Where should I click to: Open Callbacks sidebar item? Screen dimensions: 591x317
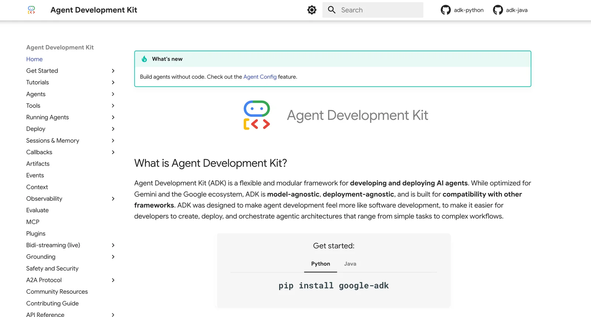39,152
